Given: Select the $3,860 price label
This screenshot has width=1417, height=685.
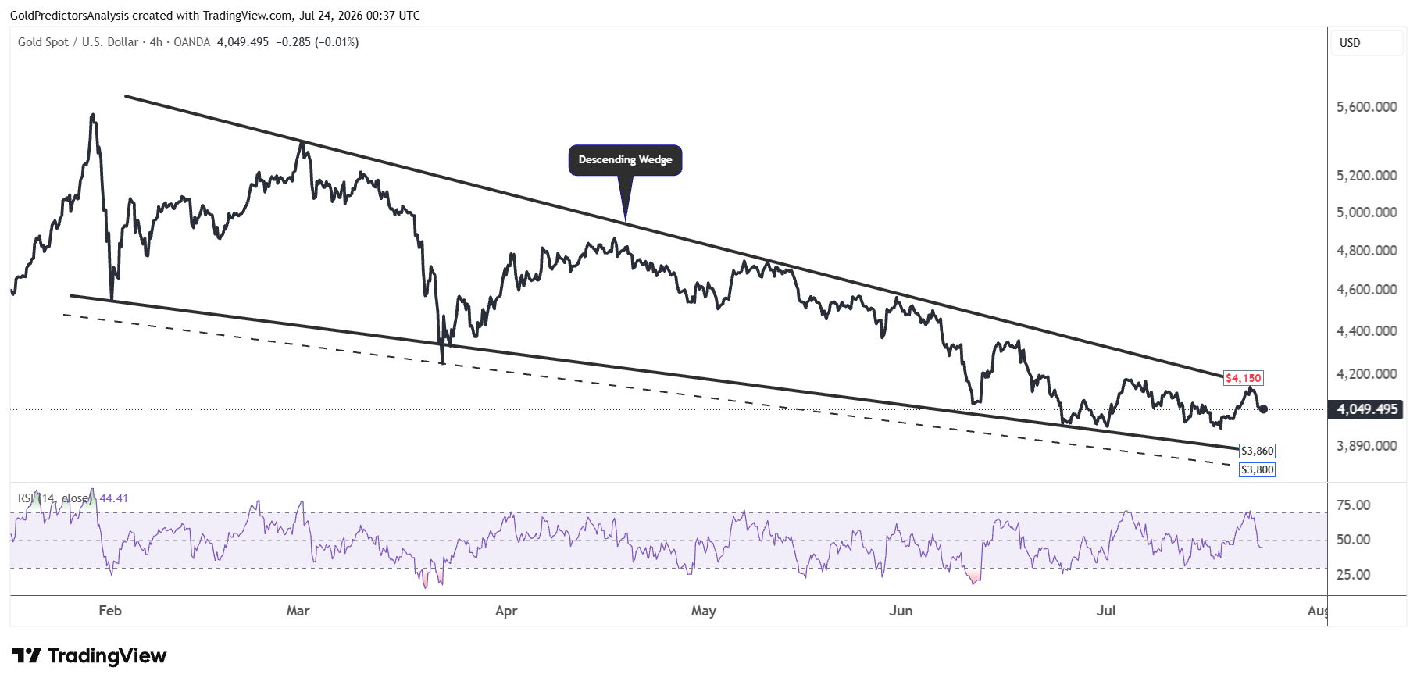Looking at the screenshot, I should tap(1257, 451).
